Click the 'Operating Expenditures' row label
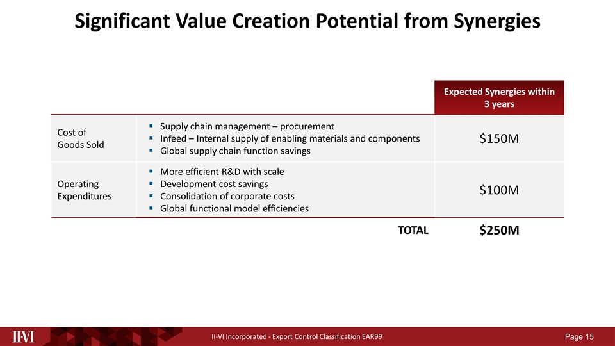 point(85,190)
